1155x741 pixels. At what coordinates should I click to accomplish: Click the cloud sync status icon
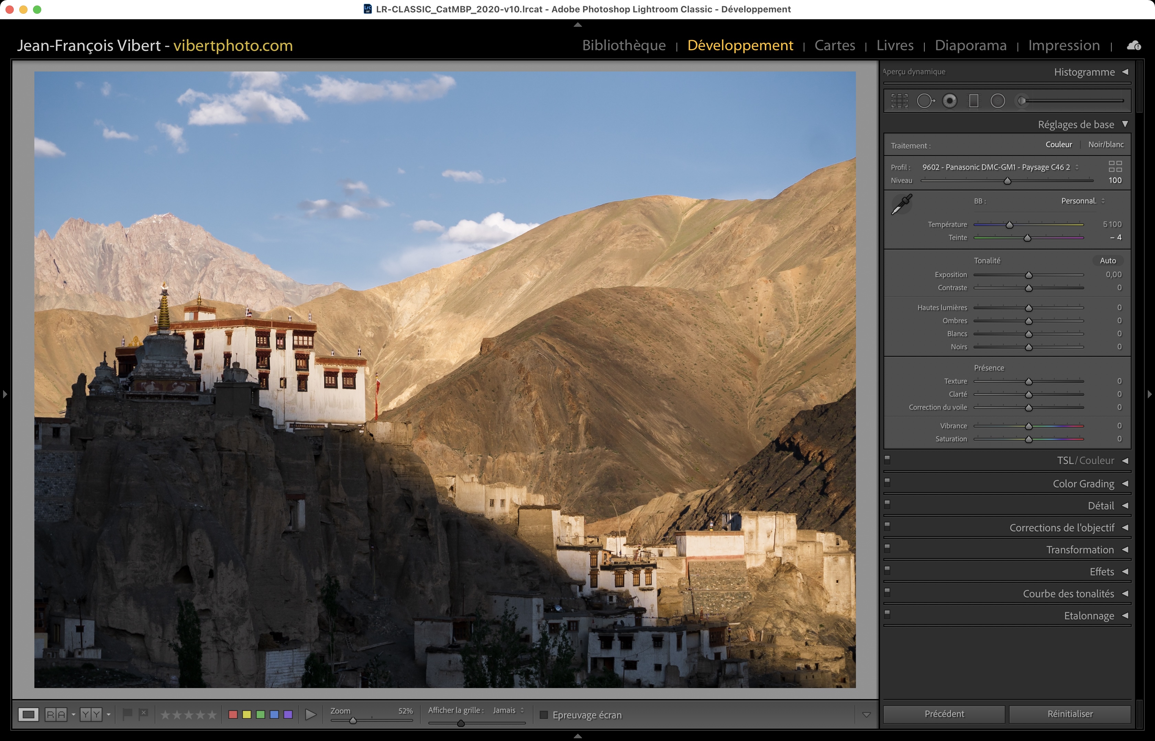[x=1133, y=46]
